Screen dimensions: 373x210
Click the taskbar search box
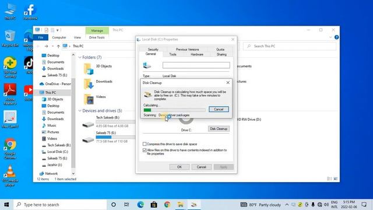coord(60,205)
